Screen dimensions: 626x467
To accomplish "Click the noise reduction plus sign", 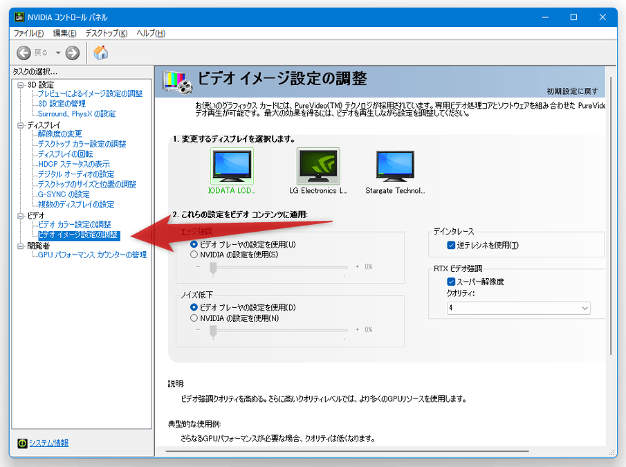I will click(x=357, y=330).
